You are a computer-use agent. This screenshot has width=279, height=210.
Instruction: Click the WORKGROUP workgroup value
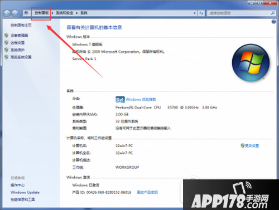pos(127,167)
